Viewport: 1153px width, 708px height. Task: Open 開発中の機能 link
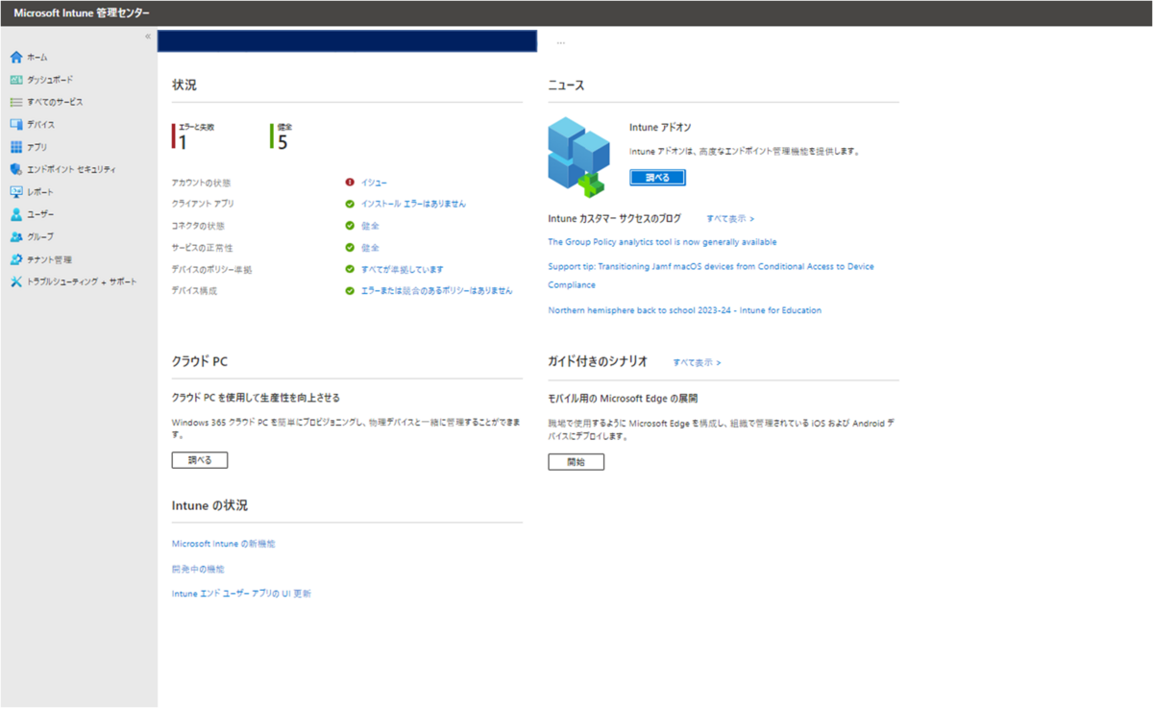(198, 569)
